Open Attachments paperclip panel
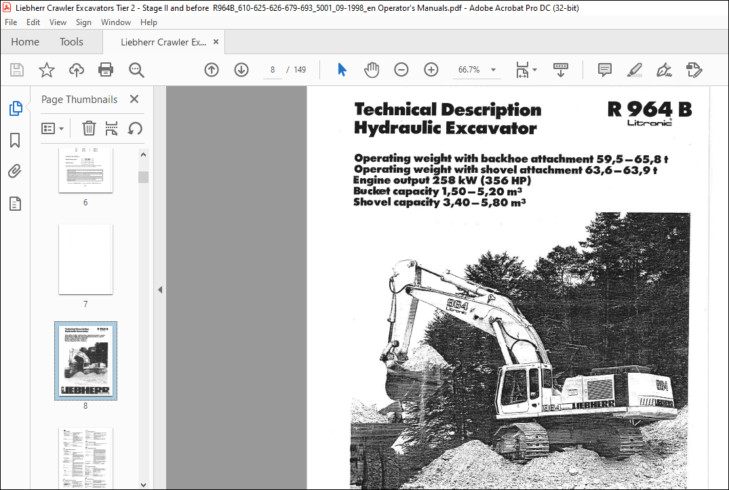The width and height of the screenshot is (729, 490). (16, 171)
